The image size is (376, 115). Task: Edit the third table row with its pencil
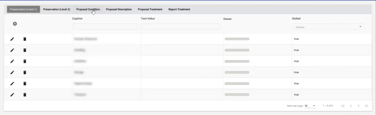click(x=12, y=61)
